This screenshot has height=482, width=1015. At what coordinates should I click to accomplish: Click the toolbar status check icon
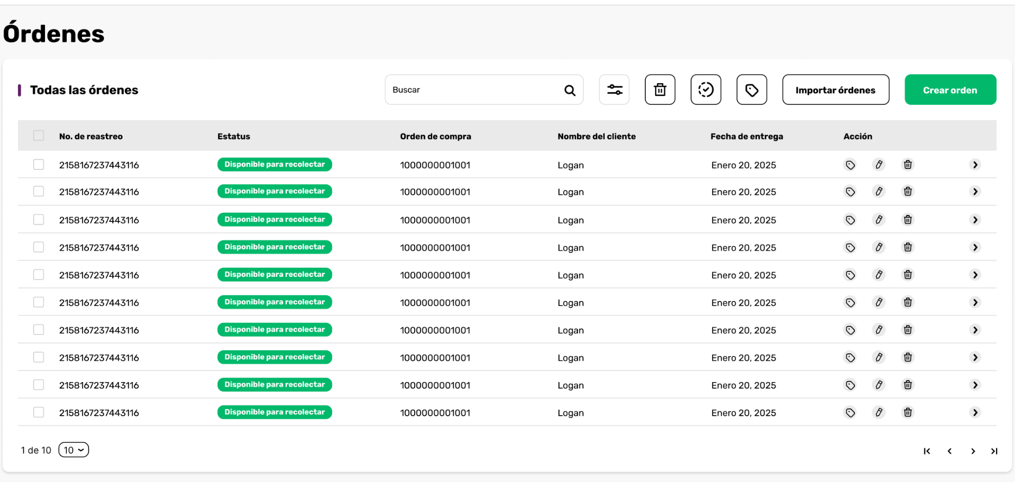[x=706, y=90]
